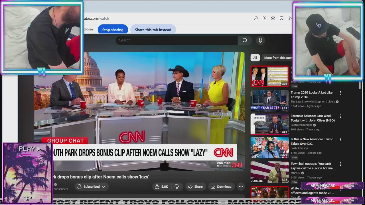Viewport: 365px width, 205px height.
Task: Open the MSNBC channel link
Action: (x=295, y=173)
